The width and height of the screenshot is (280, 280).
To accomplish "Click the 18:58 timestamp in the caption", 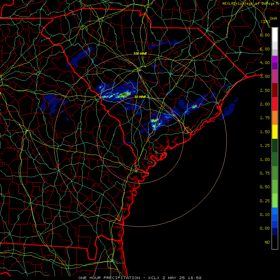I will point(195,278).
